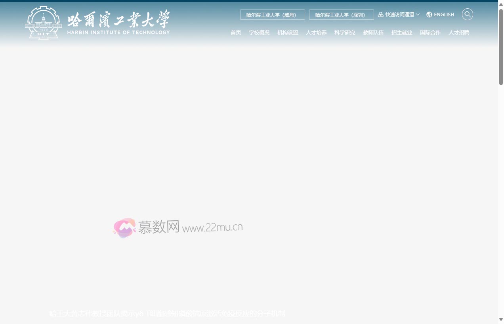Expand the 快速访问通道 dropdown

[399, 14]
